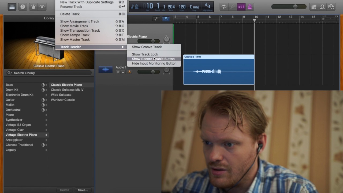Screen dimensions: 343x193
Task: Expand Vintage Electric Piano category arrow
Action: tap(46, 135)
